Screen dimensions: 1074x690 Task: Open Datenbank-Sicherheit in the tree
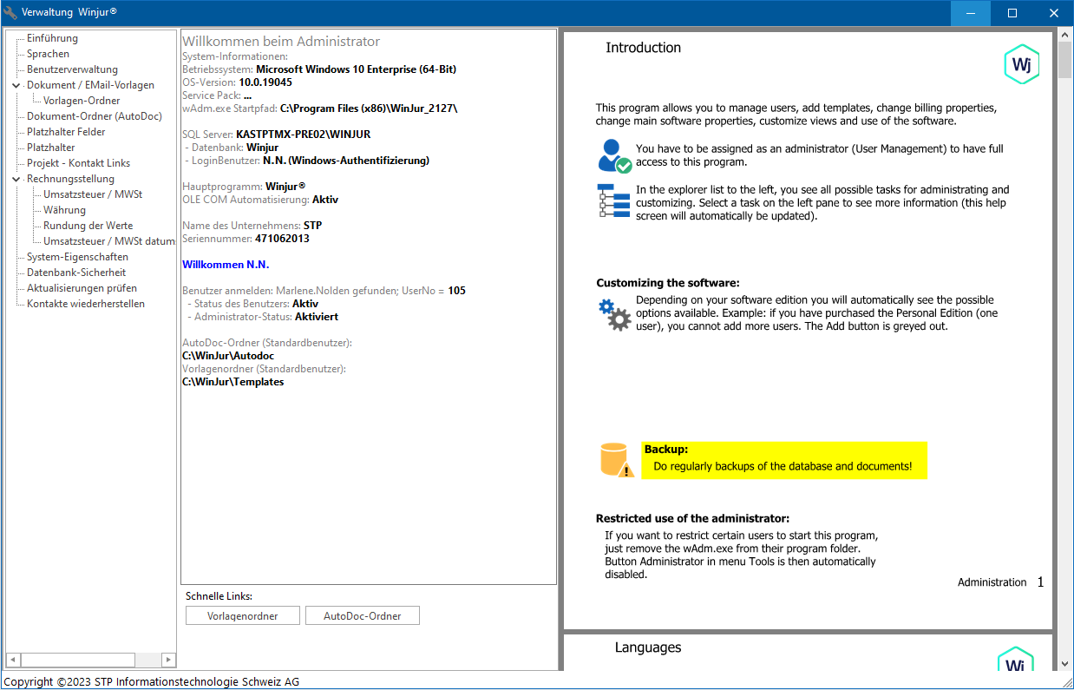[76, 273]
